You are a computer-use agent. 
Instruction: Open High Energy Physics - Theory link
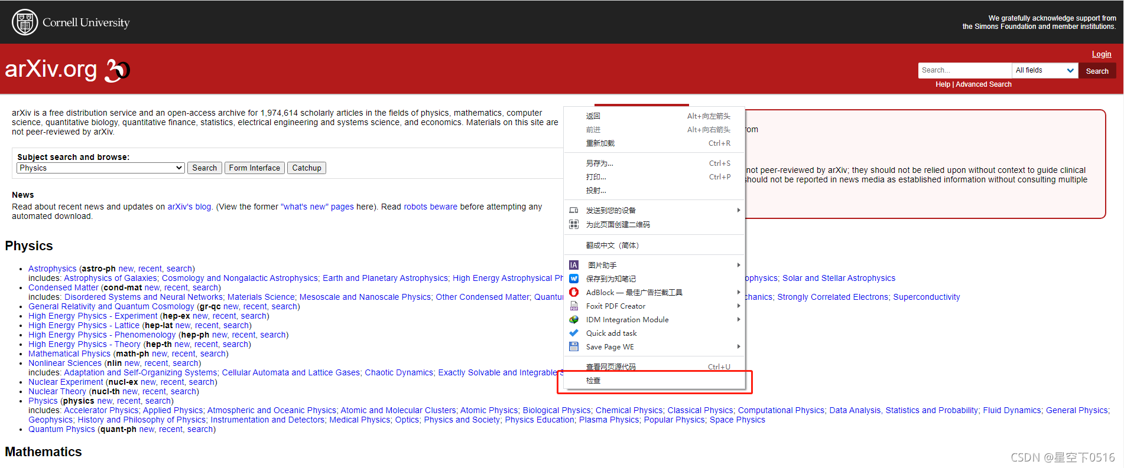(x=85, y=344)
